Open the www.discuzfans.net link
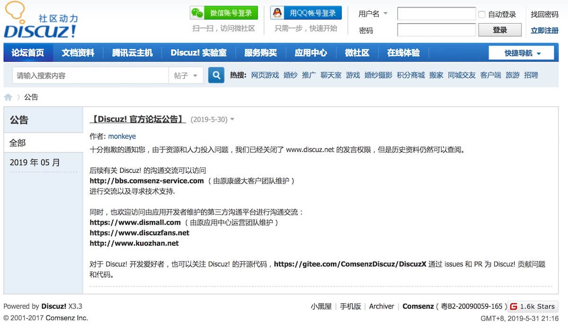The image size is (568, 329). tap(140, 233)
